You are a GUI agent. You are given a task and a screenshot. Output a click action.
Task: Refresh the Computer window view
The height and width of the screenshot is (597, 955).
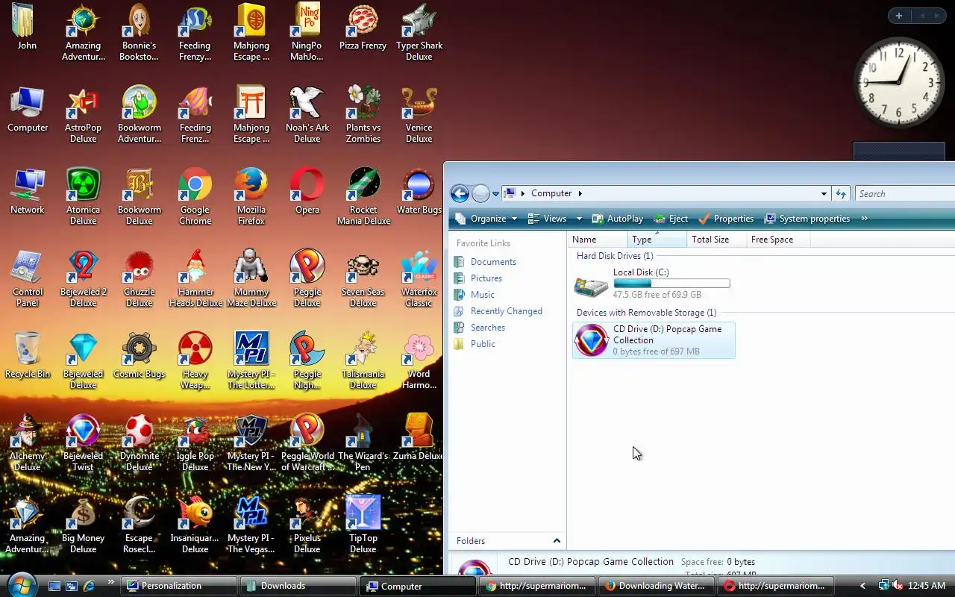(841, 194)
